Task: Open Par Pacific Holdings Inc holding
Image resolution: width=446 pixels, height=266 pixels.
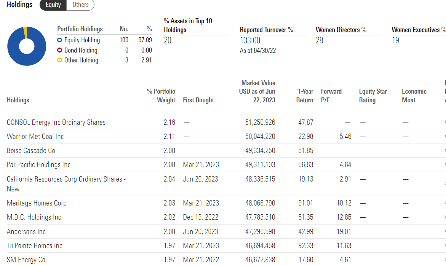Action: pos(39,165)
